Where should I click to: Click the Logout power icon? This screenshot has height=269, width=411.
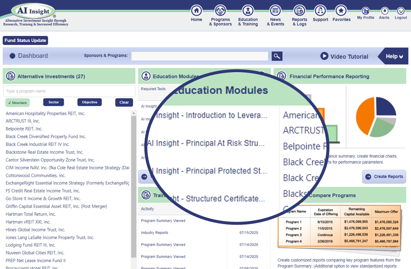pos(401,11)
